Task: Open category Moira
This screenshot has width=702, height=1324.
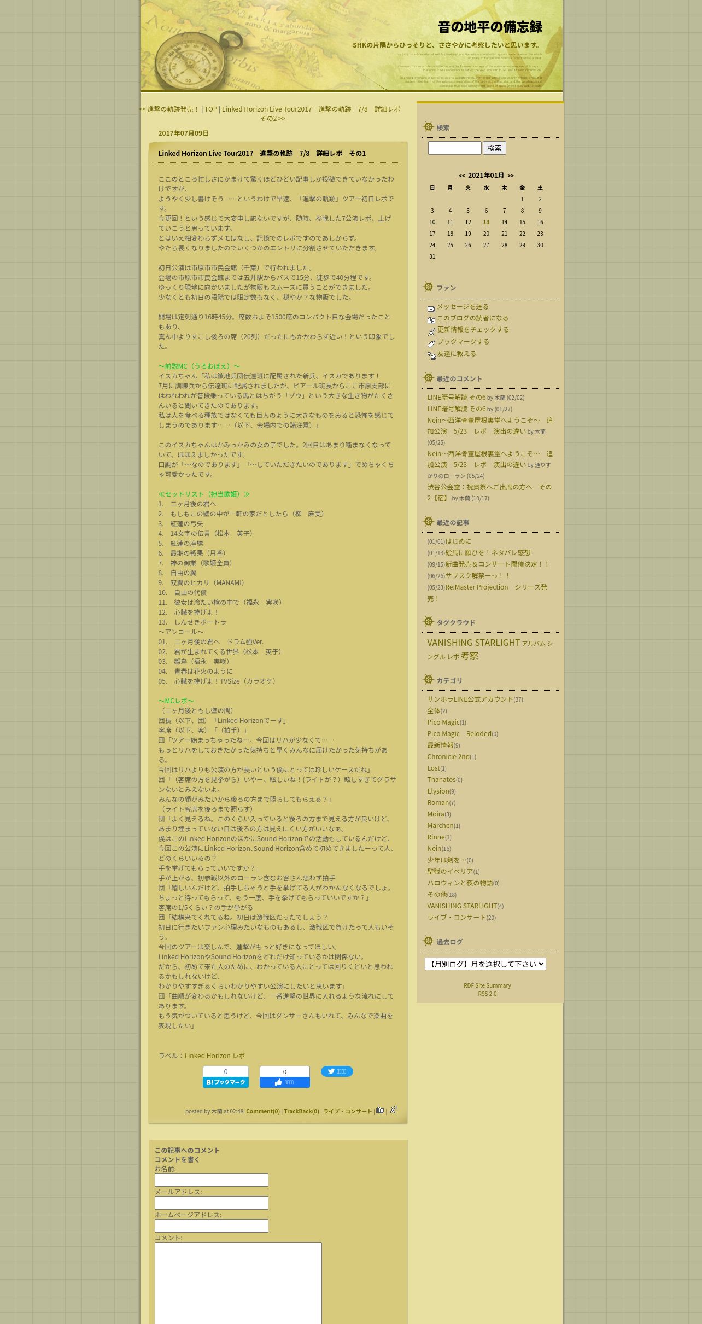Action: (436, 814)
